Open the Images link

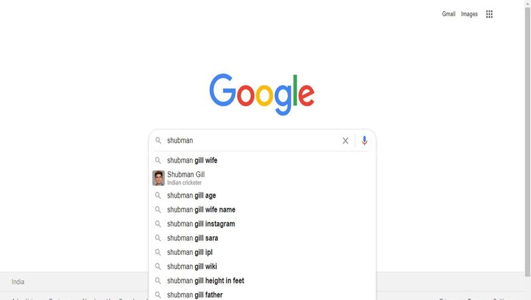(x=469, y=14)
